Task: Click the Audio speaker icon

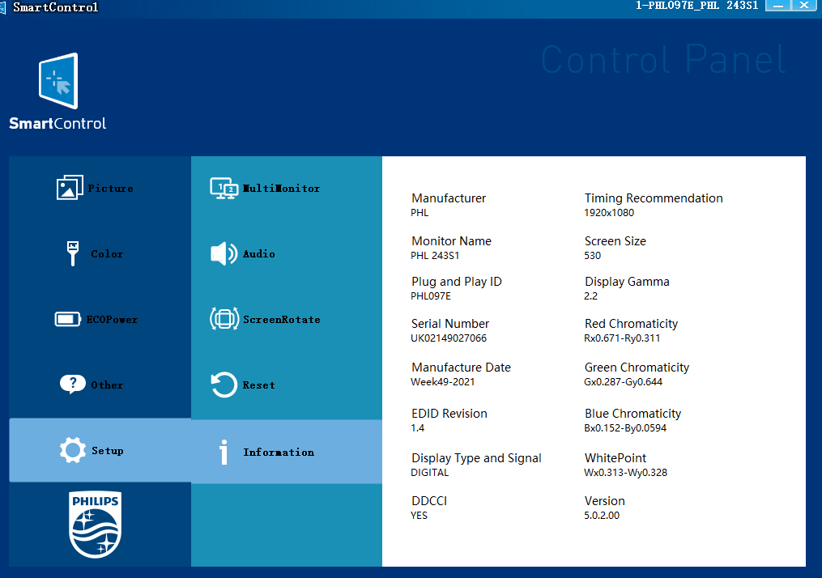Action: [224, 253]
